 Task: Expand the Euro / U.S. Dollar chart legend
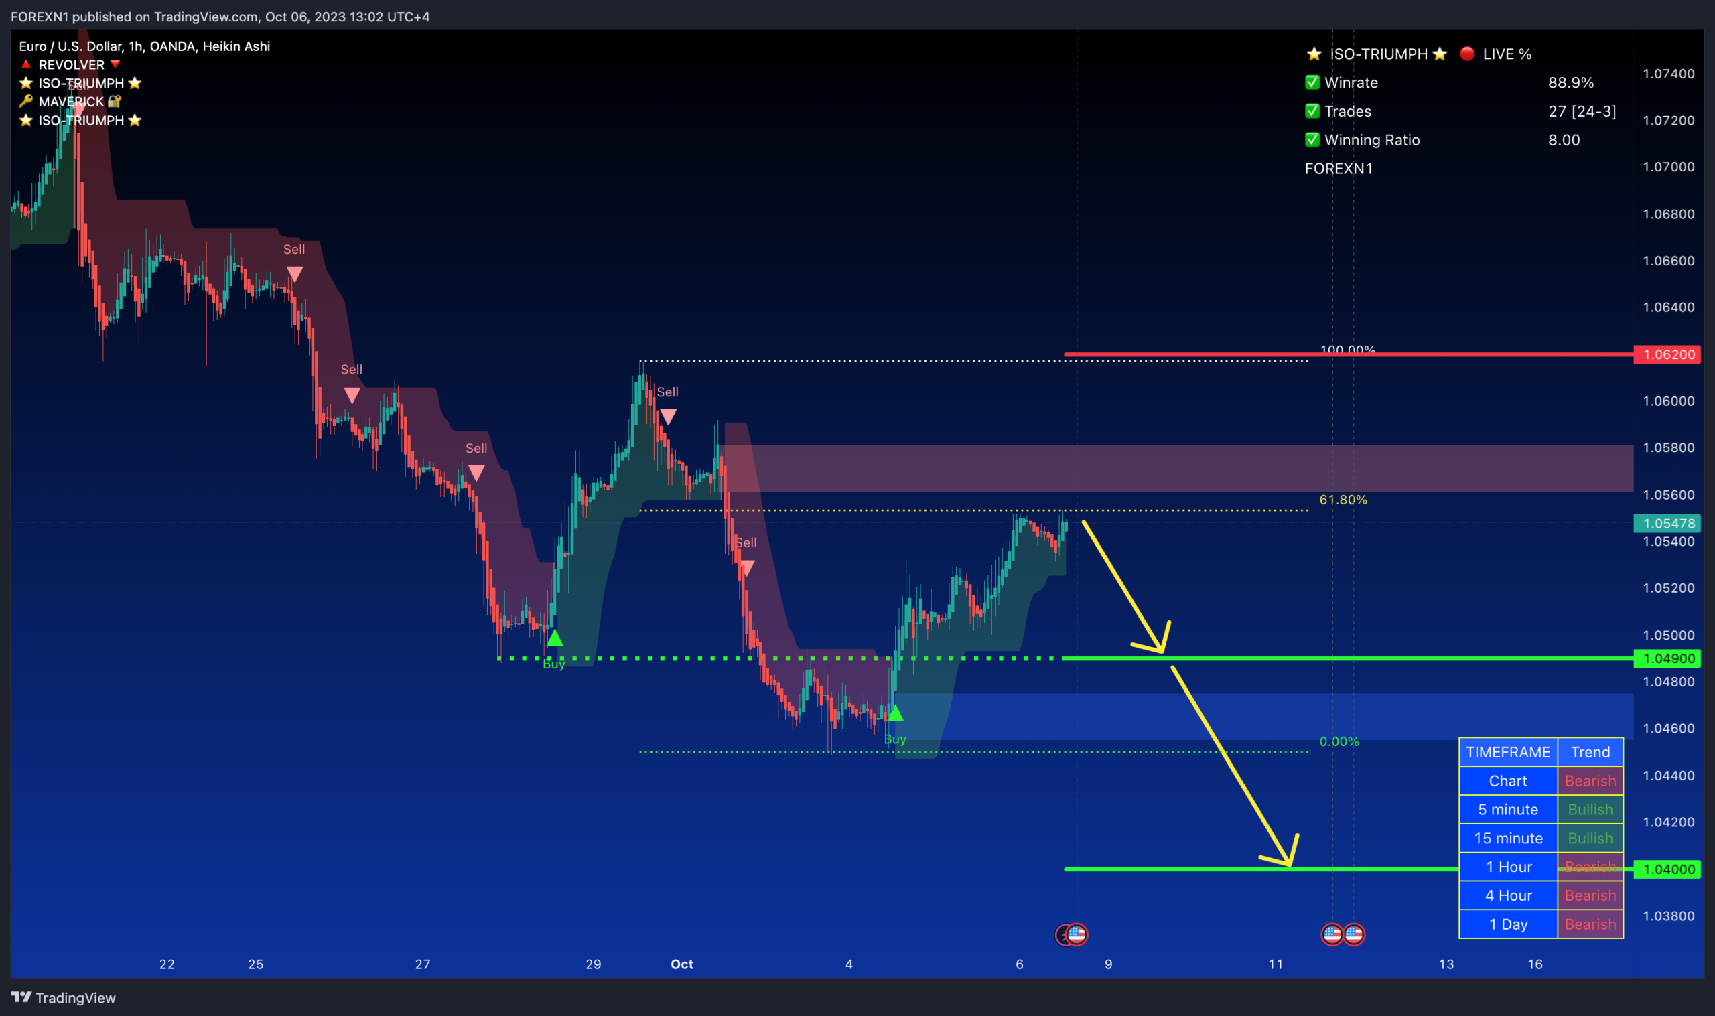point(137,46)
